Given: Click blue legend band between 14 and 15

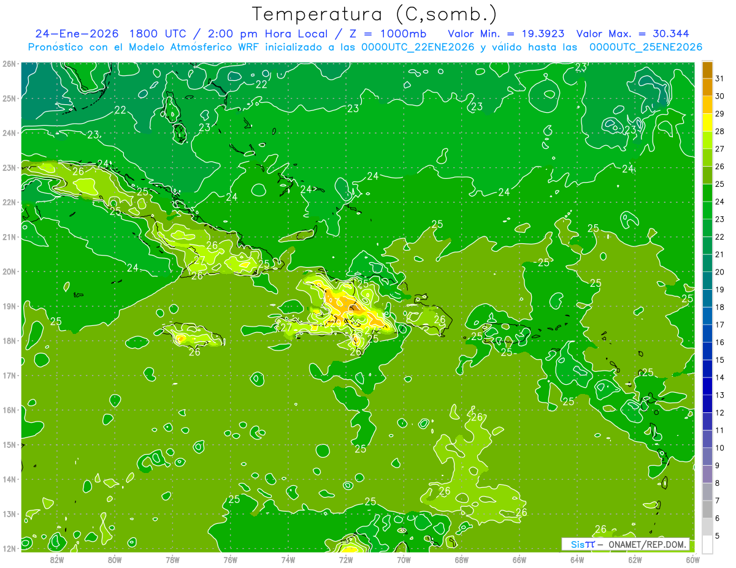Looking at the screenshot, I should [x=707, y=369].
